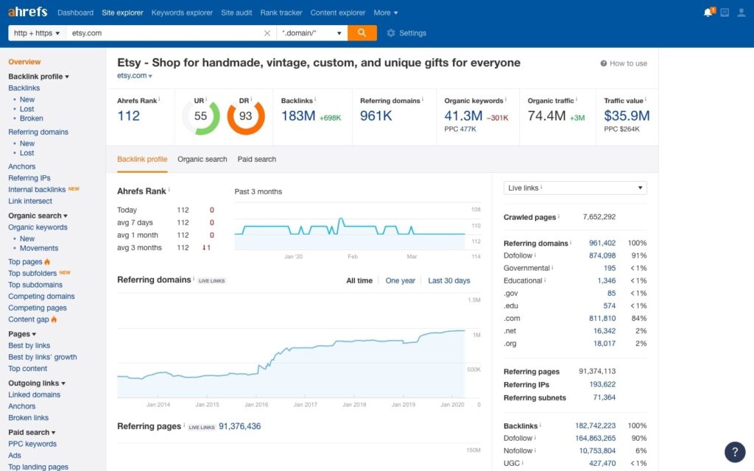This screenshot has height=471, width=754.
Task: Click the ahrefs logo
Action: (27, 12)
